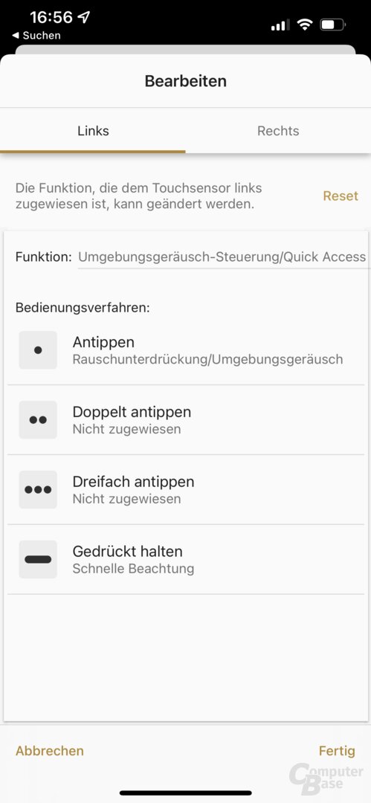Choose the triple-dot Dreifach antippen icon
Image resolution: width=371 pixels, height=803 pixels.
point(38,489)
